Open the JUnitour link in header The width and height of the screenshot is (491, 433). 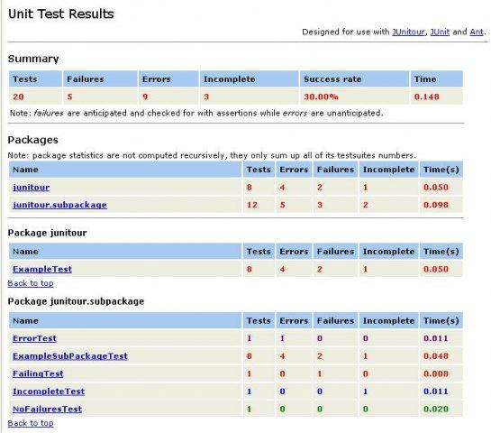point(408,32)
